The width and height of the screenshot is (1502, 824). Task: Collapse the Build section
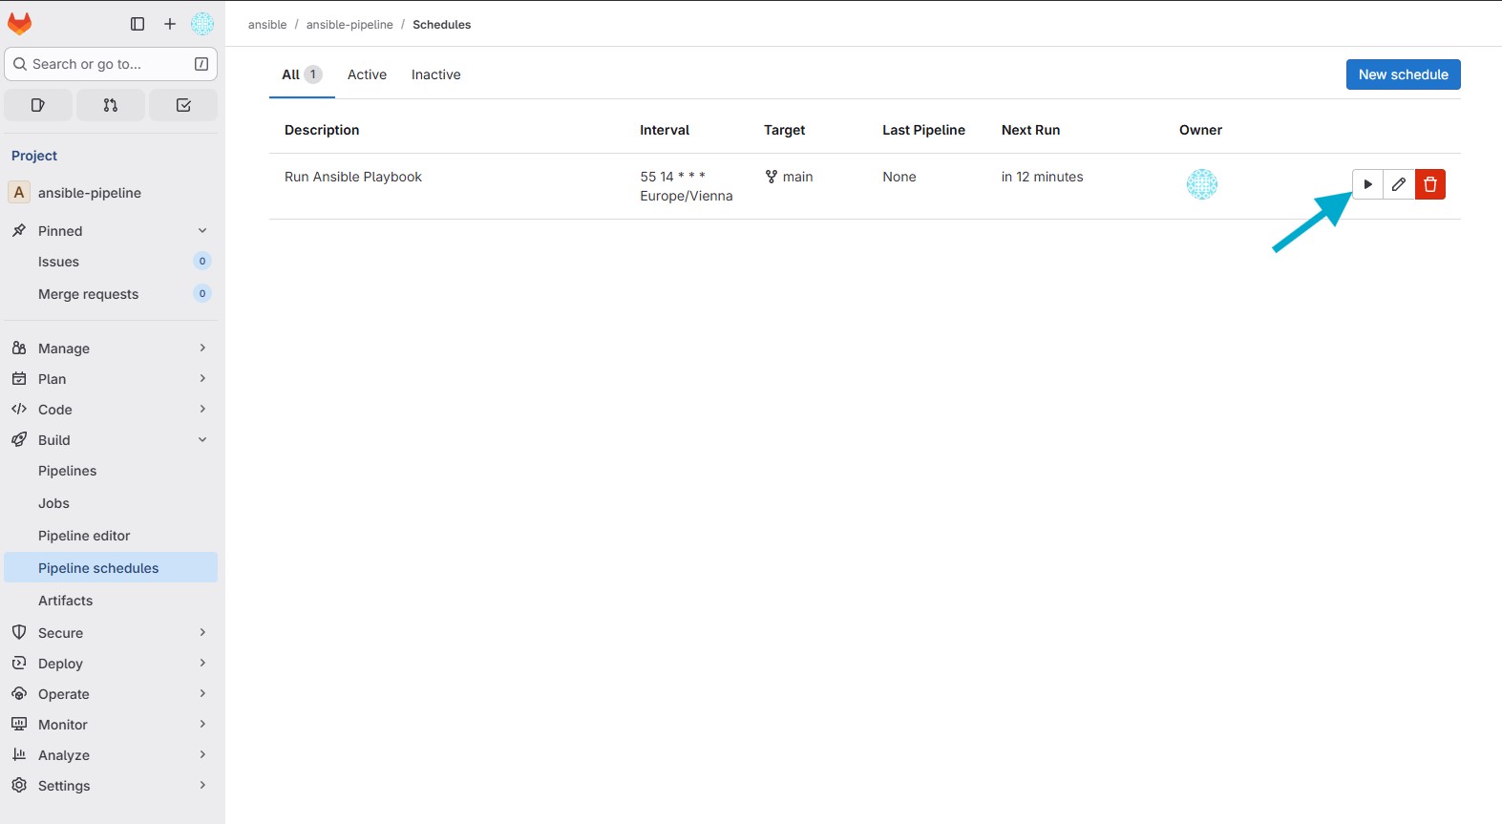point(201,440)
